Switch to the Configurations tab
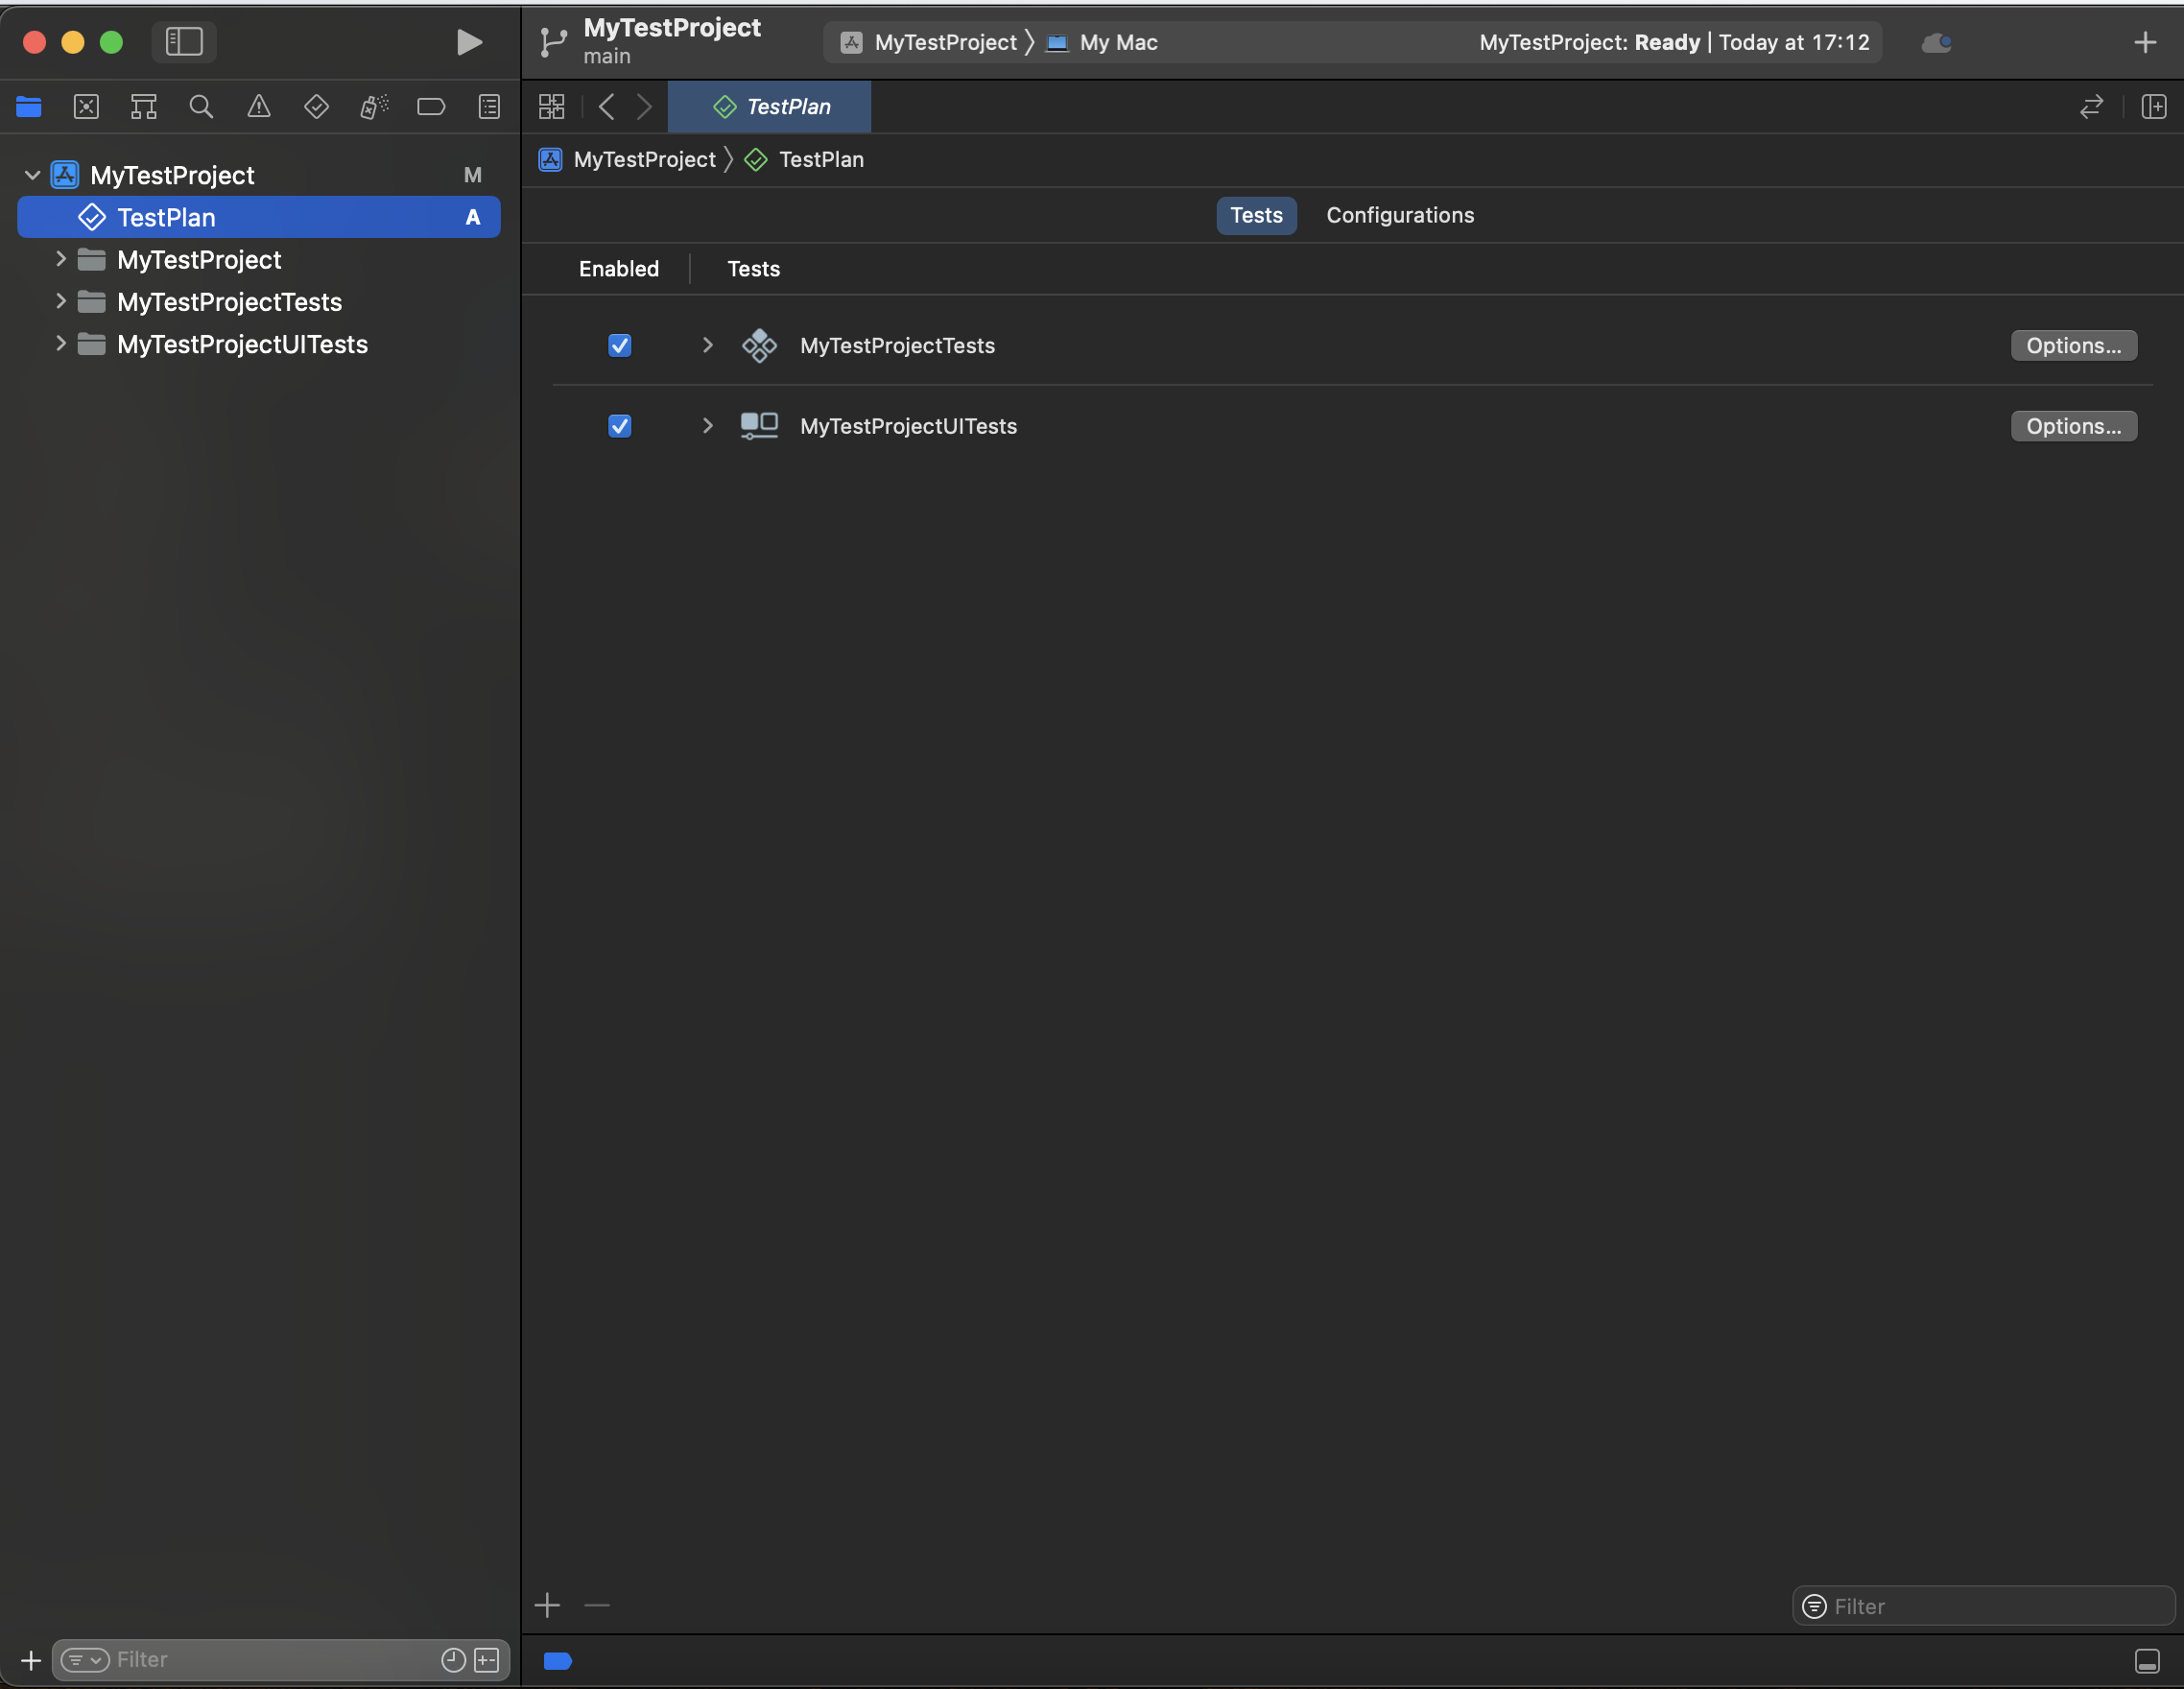This screenshot has height=1689, width=2184. pos(1399,215)
